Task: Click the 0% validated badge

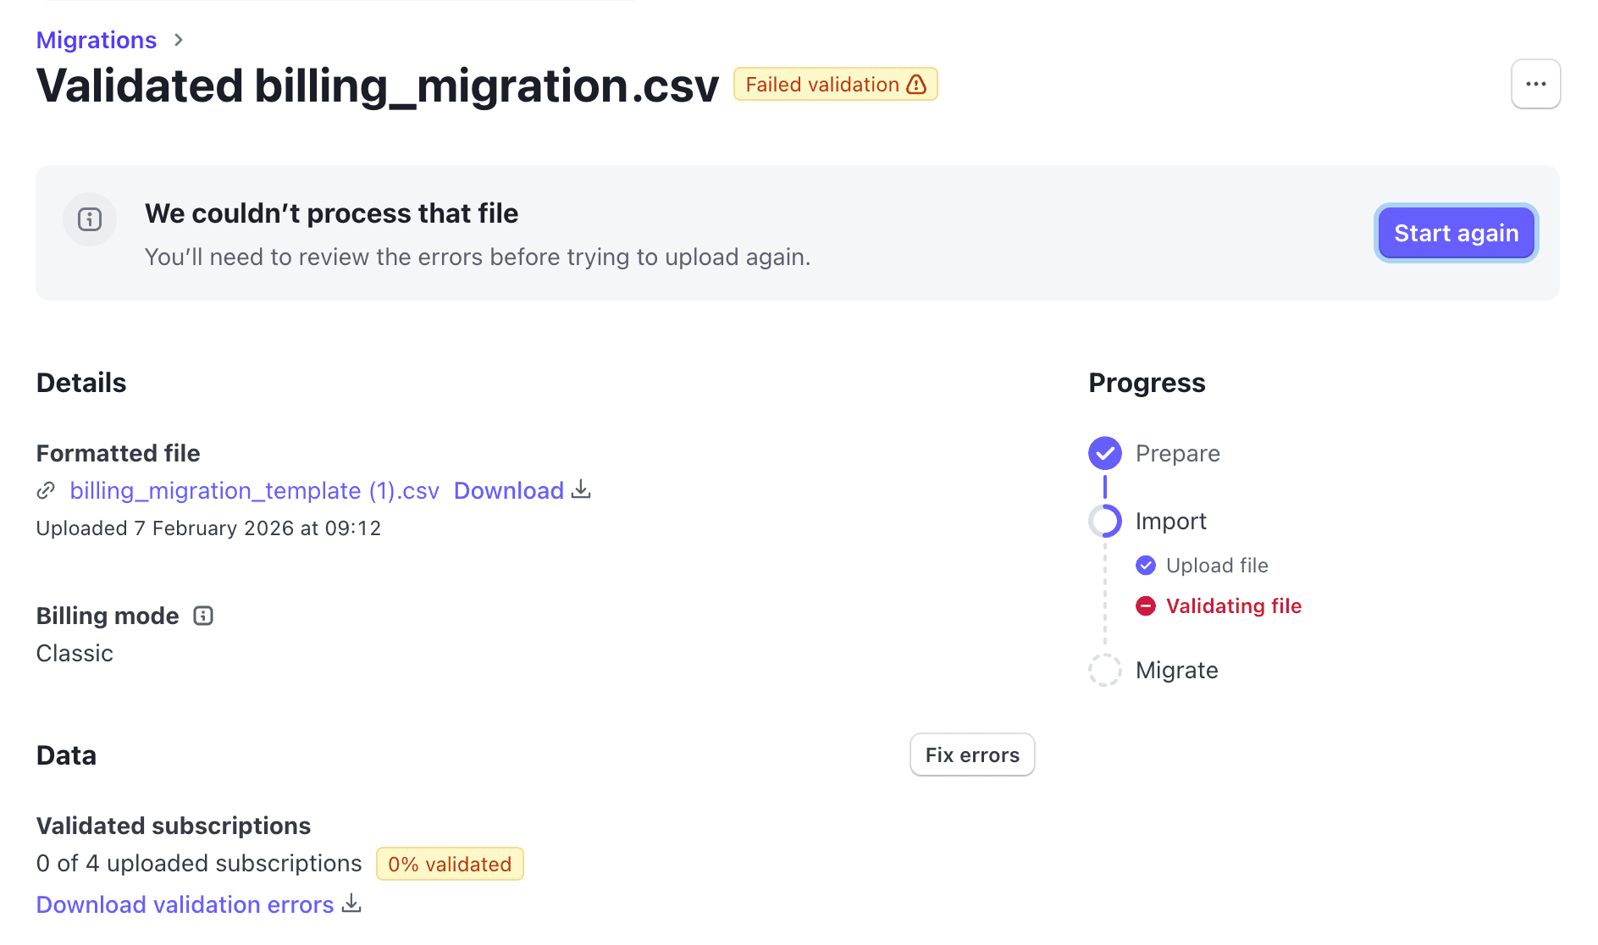Action: click(450, 864)
